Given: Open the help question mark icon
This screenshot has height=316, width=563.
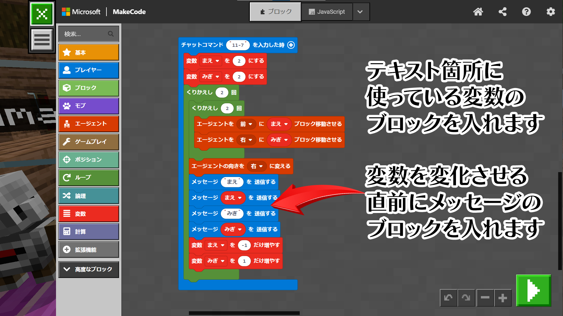Looking at the screenshot, I should 526,12.
